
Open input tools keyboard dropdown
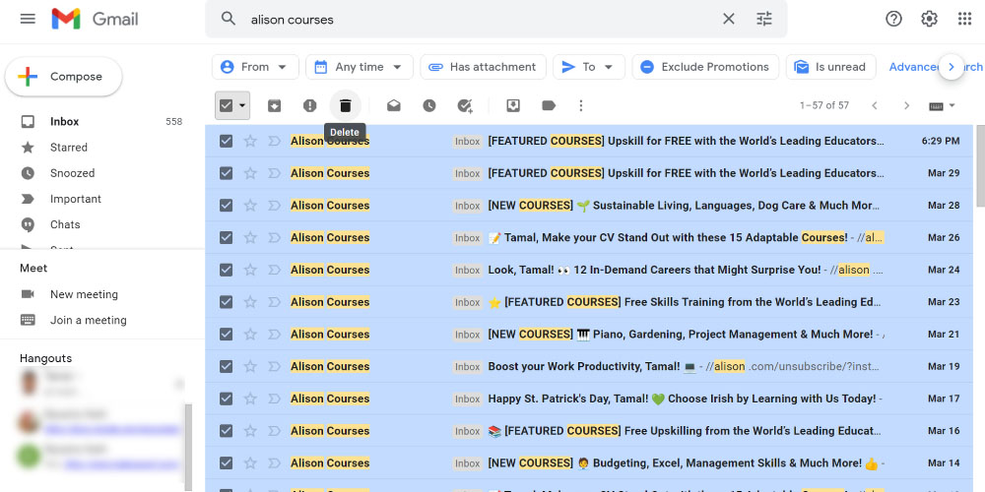pyautogui.click(x=943, y=105)
